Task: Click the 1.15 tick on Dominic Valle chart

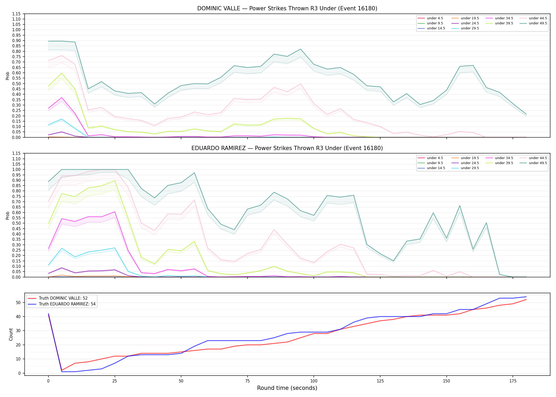Action: (17, 14)
